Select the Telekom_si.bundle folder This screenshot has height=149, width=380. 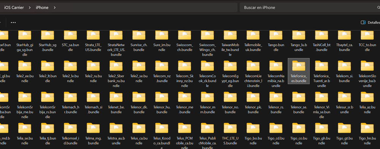[x=344, y=71]
